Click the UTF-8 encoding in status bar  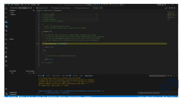(153, 96)
